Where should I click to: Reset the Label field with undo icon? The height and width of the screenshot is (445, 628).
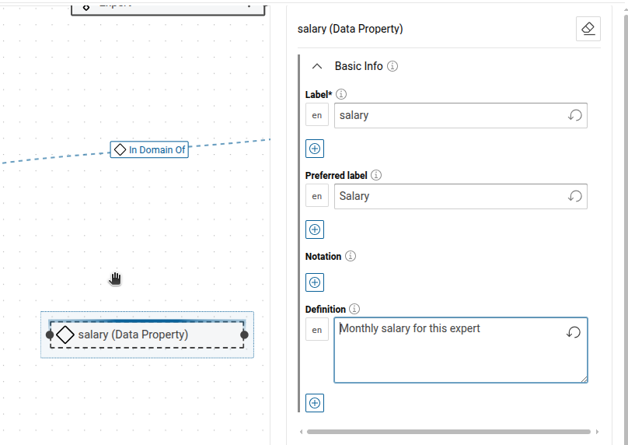coord(574,115)
